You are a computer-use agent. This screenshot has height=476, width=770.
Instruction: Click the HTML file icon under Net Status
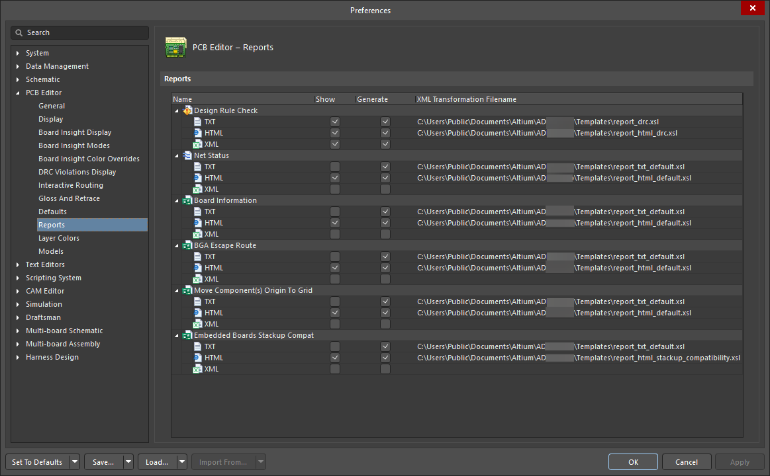[x=197, y=177]
